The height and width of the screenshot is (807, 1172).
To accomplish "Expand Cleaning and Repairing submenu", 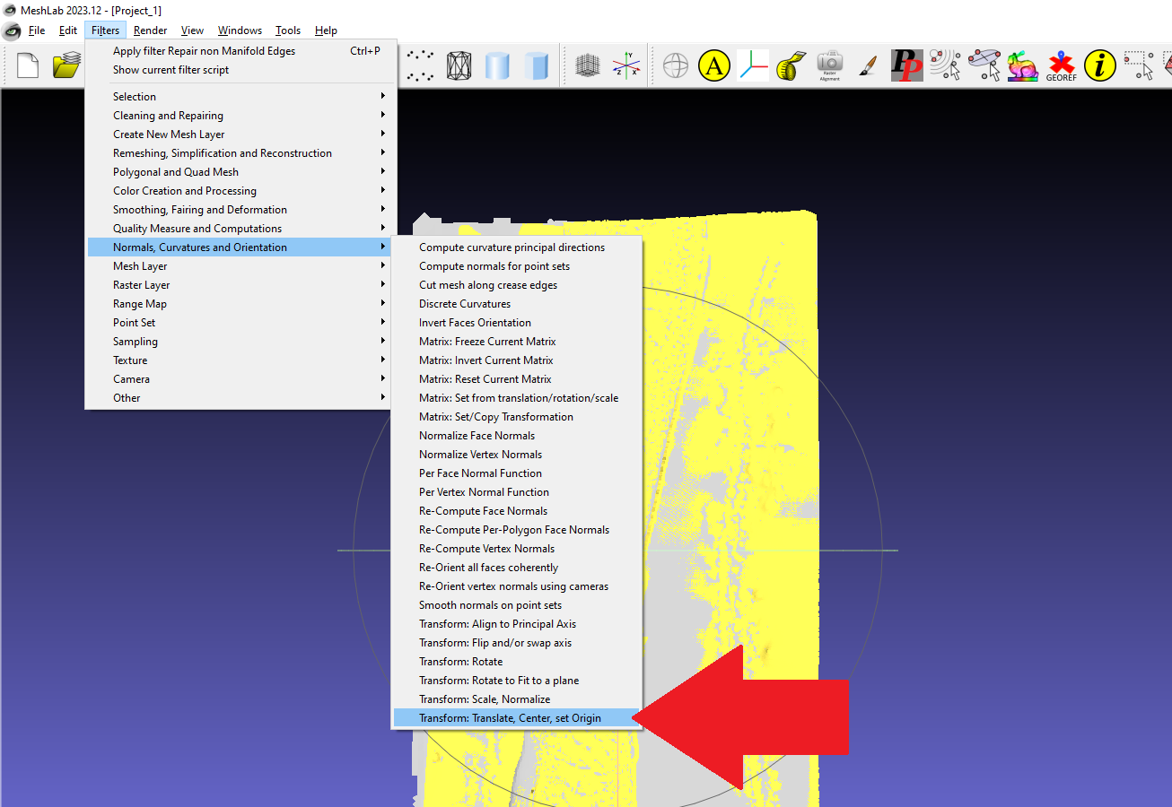I will click(239, 116).
